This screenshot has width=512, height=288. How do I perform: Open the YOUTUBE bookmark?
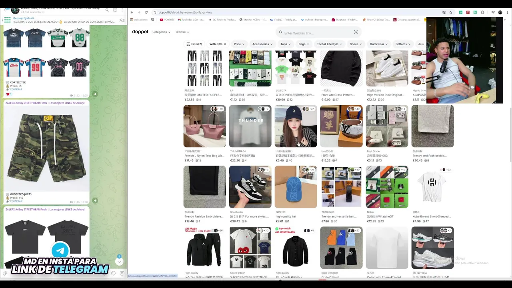click(x=167, y=20)
